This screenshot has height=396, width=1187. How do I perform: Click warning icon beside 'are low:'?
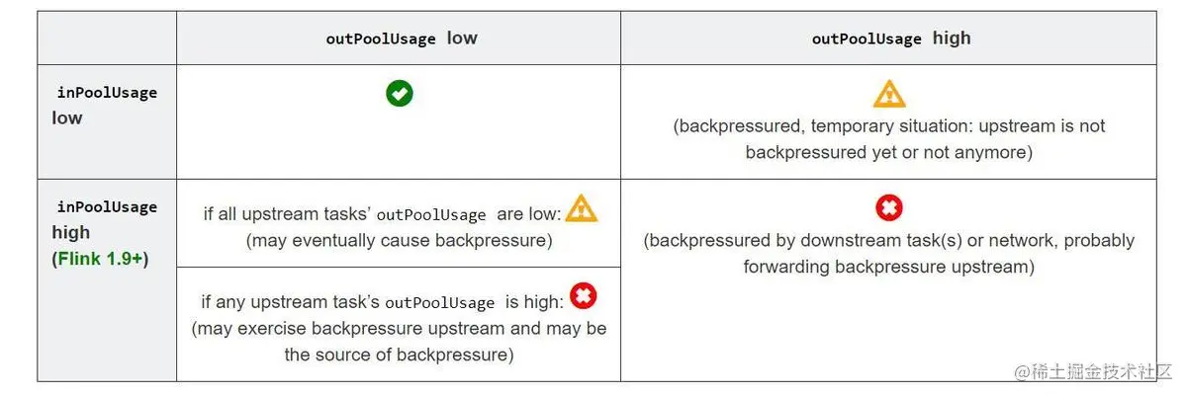[x=582, y=209]
